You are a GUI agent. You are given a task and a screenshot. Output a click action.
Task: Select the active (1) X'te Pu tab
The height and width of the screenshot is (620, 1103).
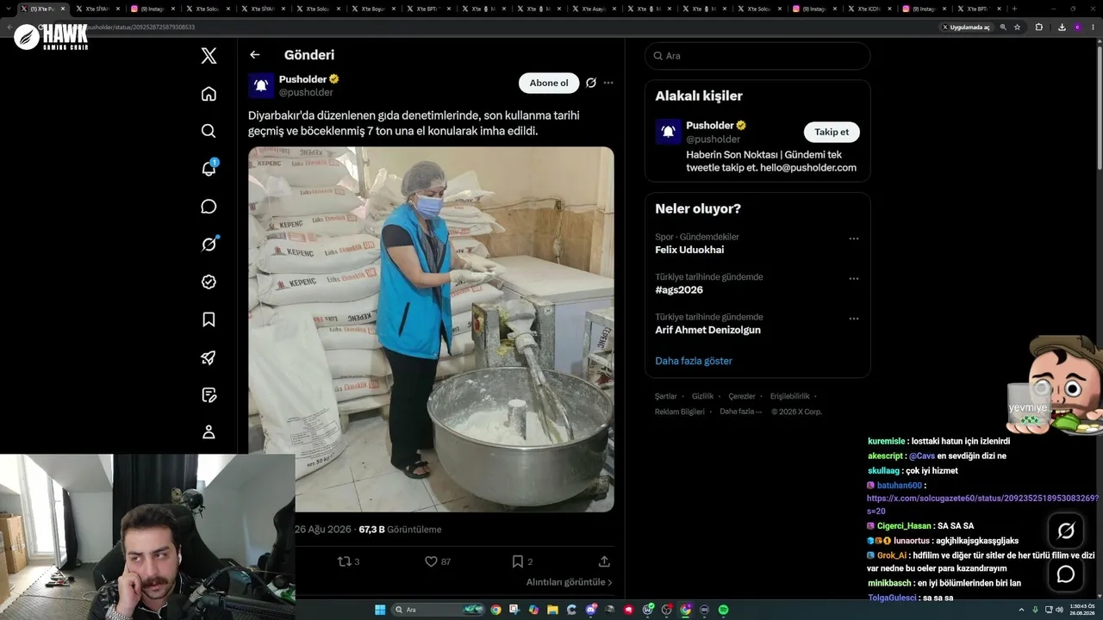(x=44, y=9)
